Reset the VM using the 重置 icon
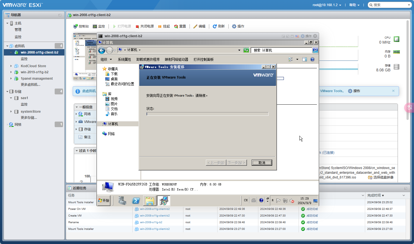 (x=180, y=26)
